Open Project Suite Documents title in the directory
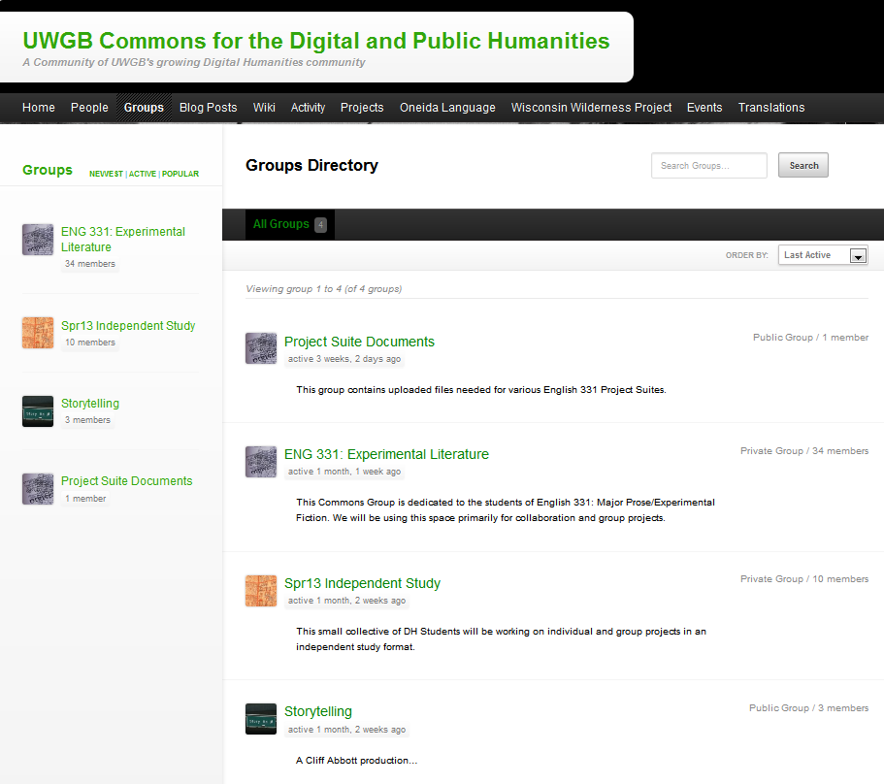This screenshot has height=784, width=884. click(x=359, y=342)
